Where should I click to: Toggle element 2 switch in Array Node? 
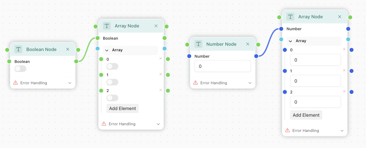(112, 98)
